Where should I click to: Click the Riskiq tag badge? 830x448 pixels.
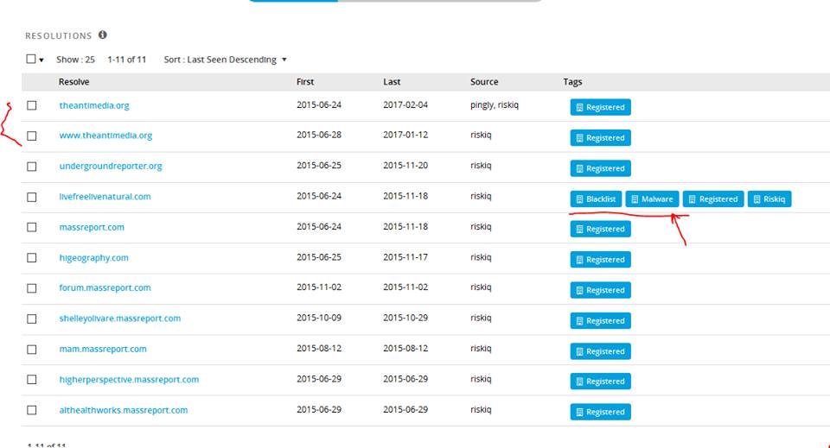pyautogui.click(x=769, y=199)
